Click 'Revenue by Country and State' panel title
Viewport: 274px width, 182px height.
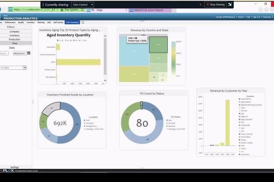(x=149, y=30)
